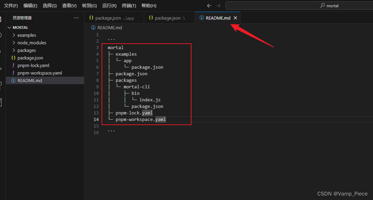Screen dimensions: 373x200
Task: Open the 转到(G) menu
Action: point(89,6)
